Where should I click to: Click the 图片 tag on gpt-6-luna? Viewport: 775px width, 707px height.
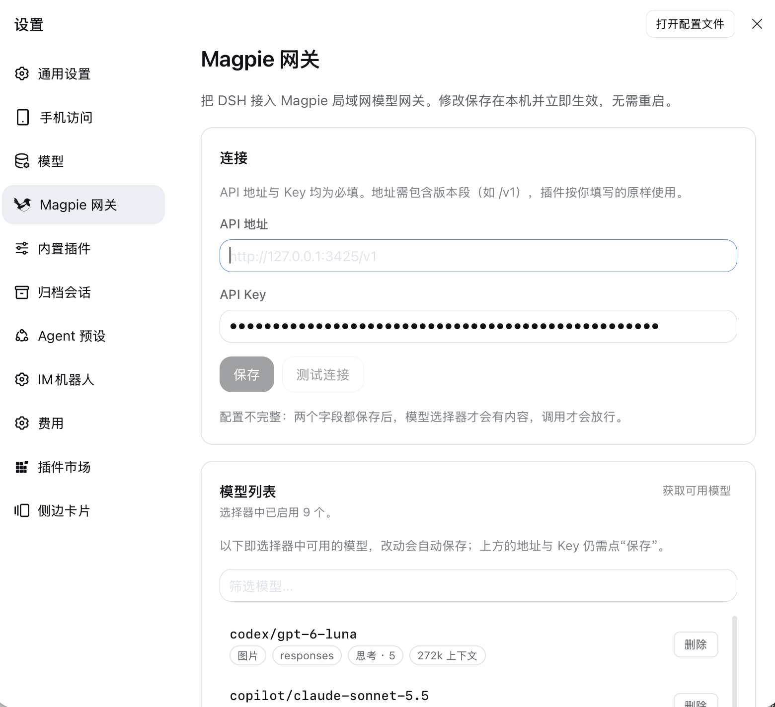248,655
